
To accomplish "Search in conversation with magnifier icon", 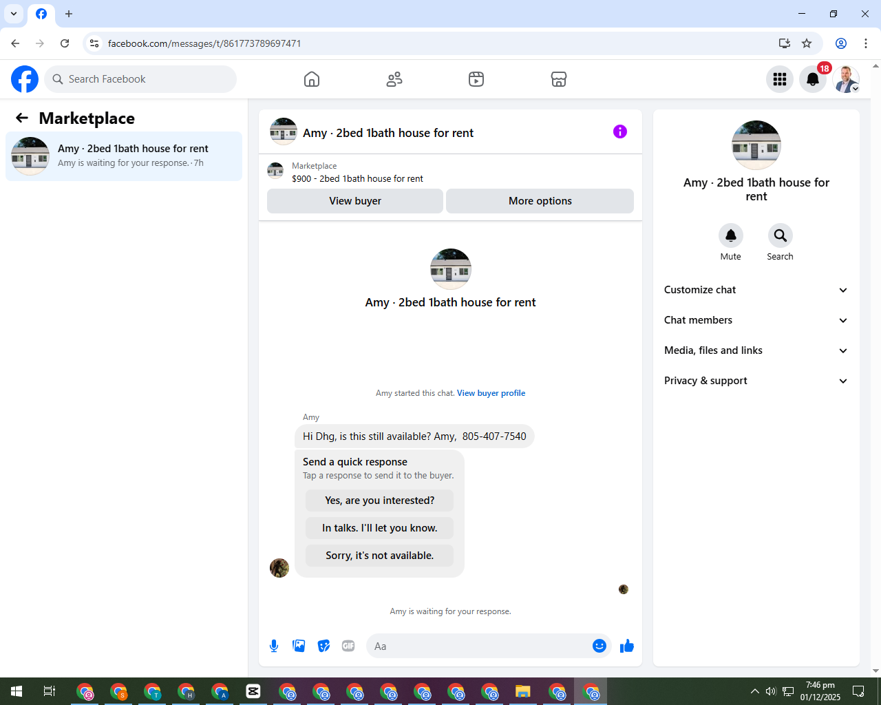I will [781, 235].
